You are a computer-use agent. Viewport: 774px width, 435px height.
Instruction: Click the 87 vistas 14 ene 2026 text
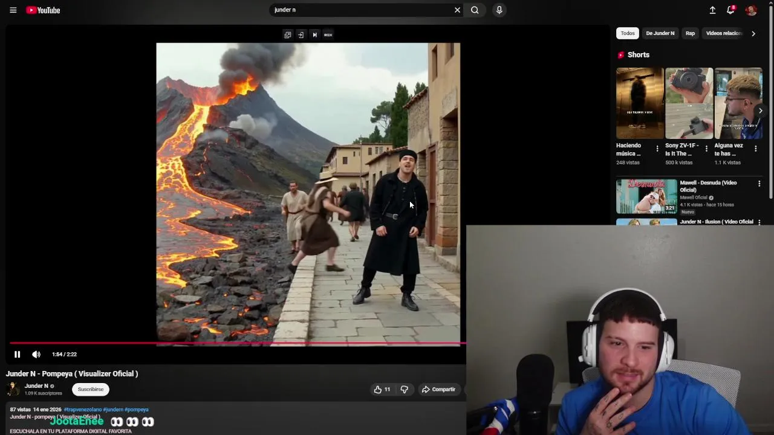(36, 410)
